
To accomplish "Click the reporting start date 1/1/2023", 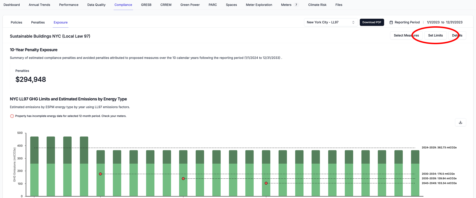I will click(433, 22).
